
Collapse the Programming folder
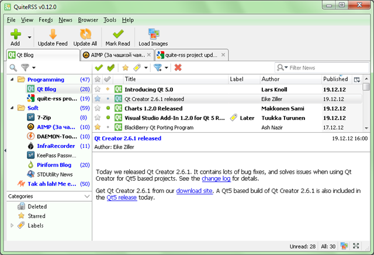(x=12, y=80)
